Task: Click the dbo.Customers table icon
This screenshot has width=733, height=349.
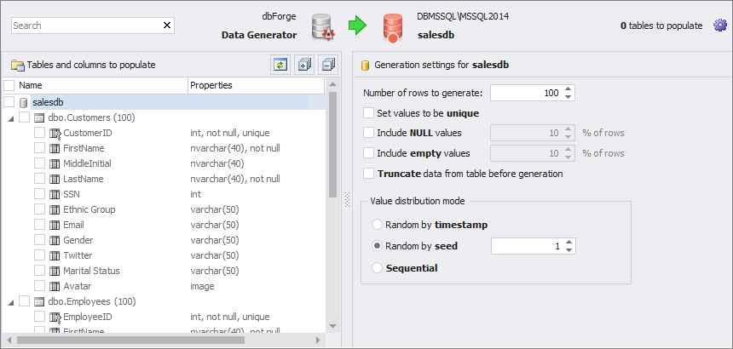Action: [x=40, y=117]
